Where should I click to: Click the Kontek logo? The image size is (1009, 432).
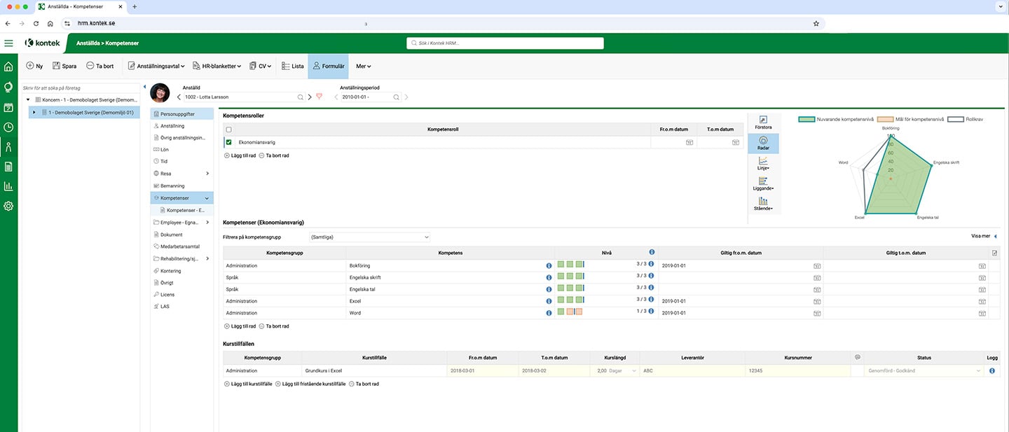click(43, 43)
